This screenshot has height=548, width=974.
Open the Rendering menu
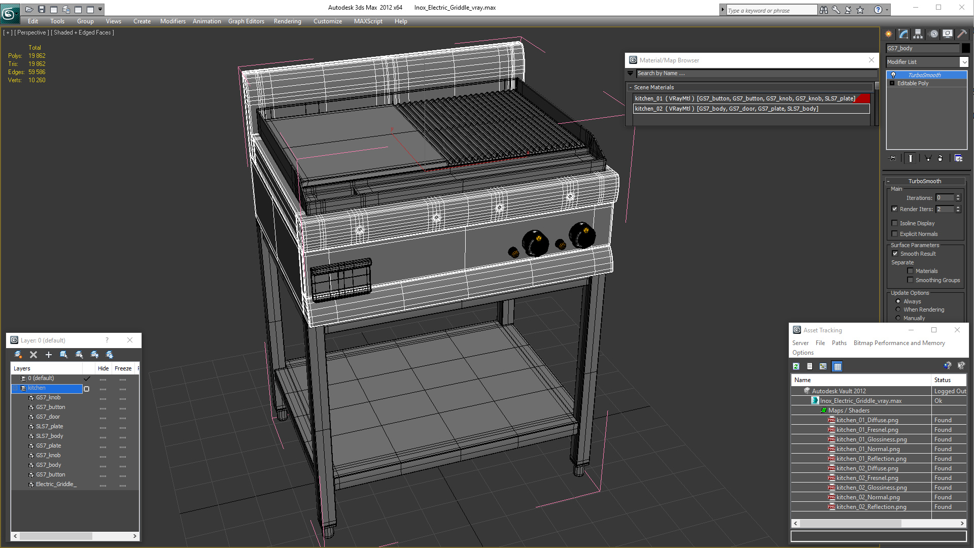pyautogui.click(x=287, y=21)
